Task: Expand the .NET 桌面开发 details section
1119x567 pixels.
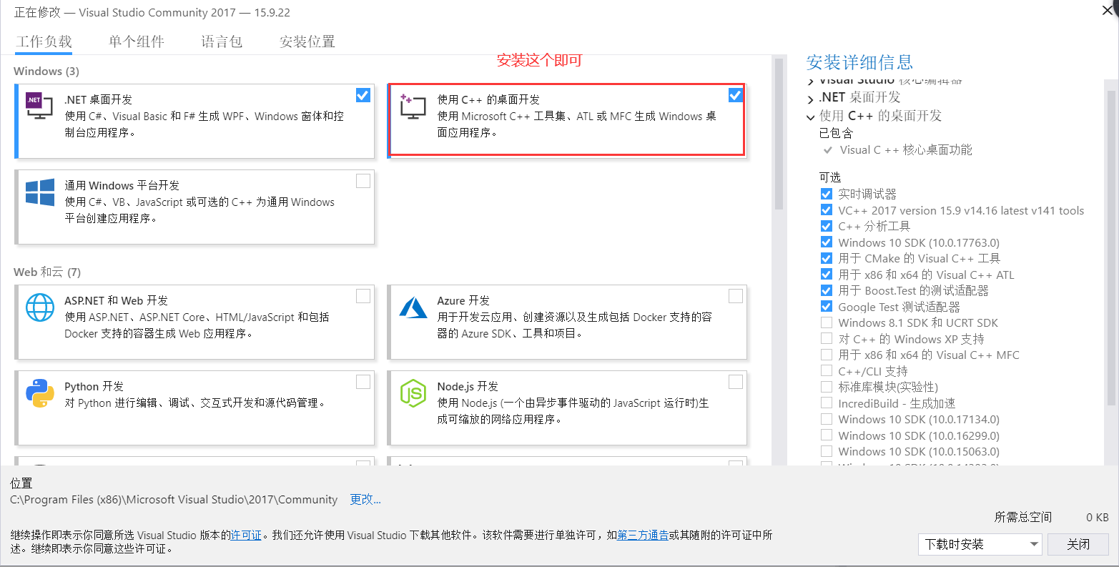Action: pyautogui.click(x=810, y=97)
